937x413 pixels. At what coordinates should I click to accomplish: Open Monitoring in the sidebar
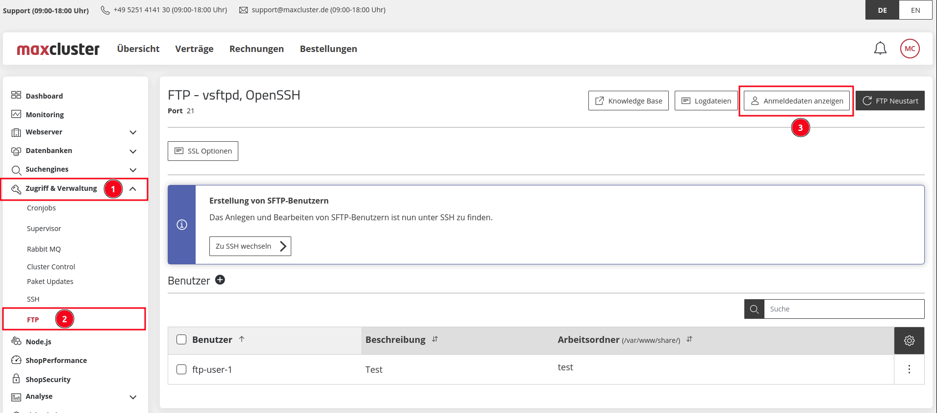45,114
